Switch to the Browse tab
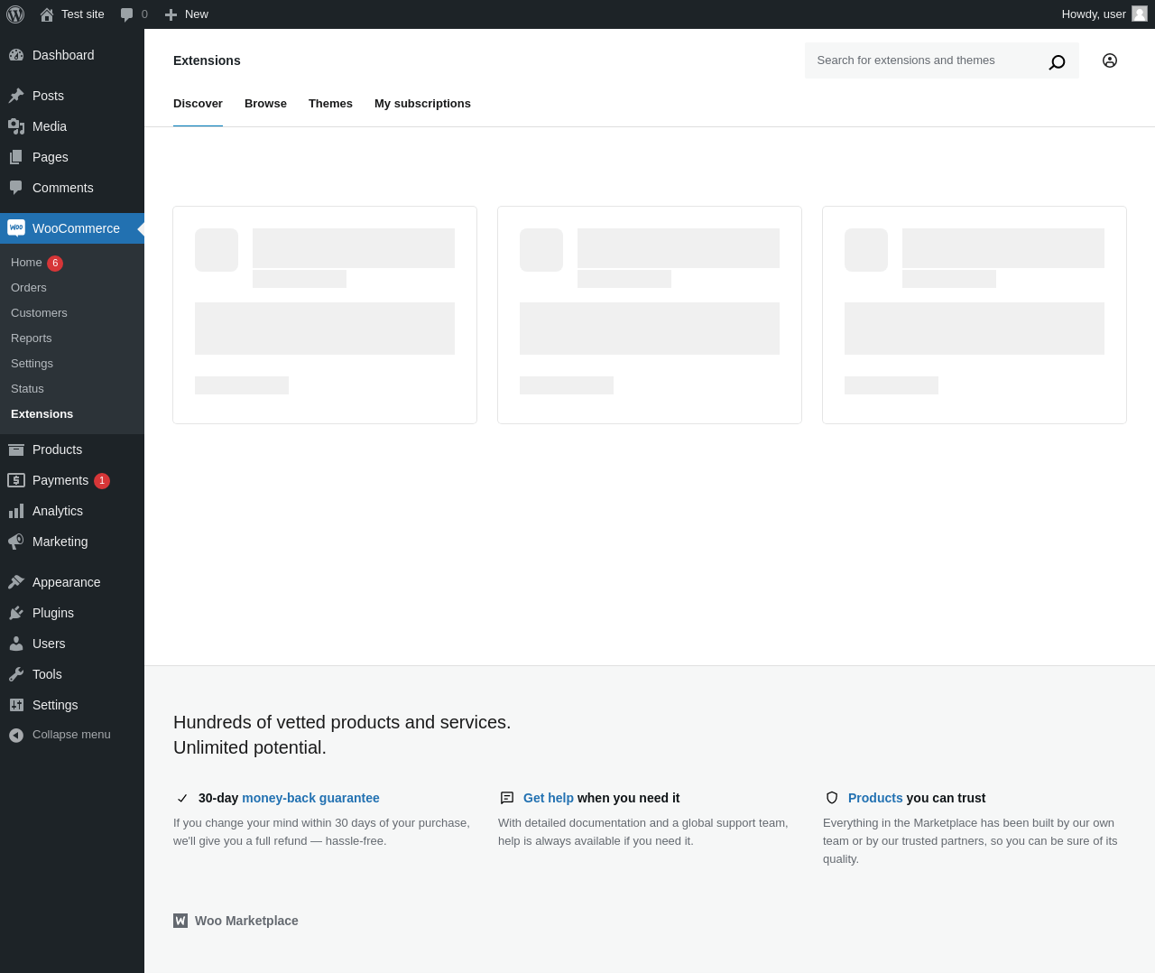The width and height of the screenshot is (1155, 973). 265,104
